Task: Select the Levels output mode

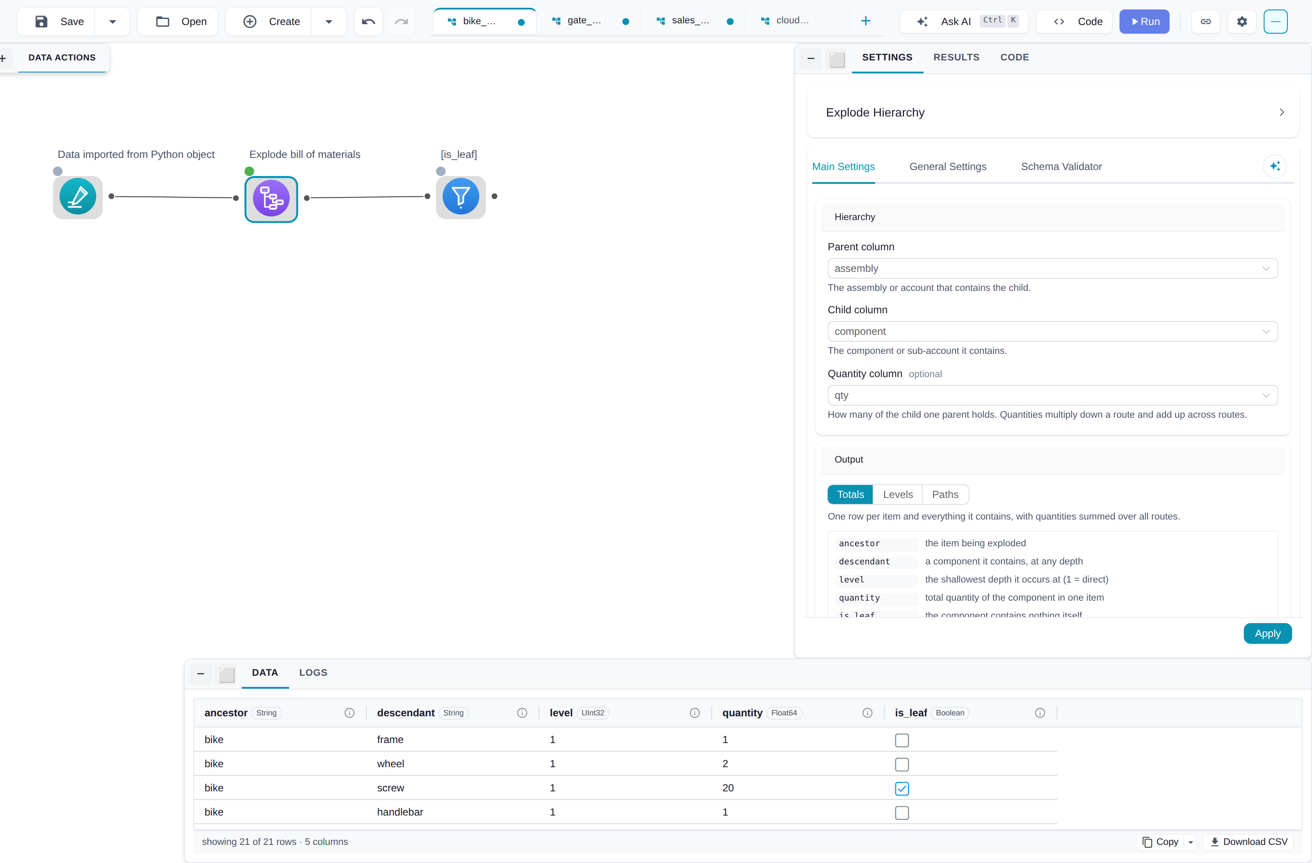Action: pos(897,494)
